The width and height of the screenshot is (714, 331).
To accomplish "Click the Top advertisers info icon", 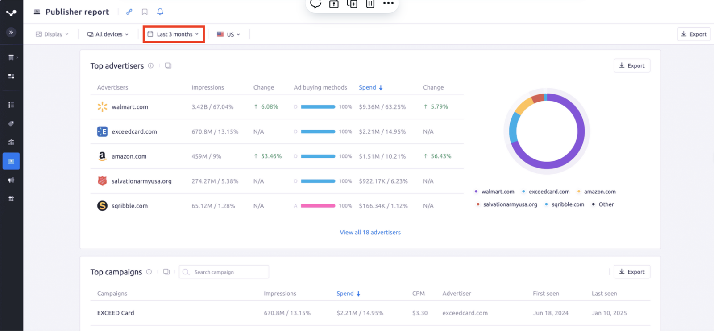I will click(151, 66).
